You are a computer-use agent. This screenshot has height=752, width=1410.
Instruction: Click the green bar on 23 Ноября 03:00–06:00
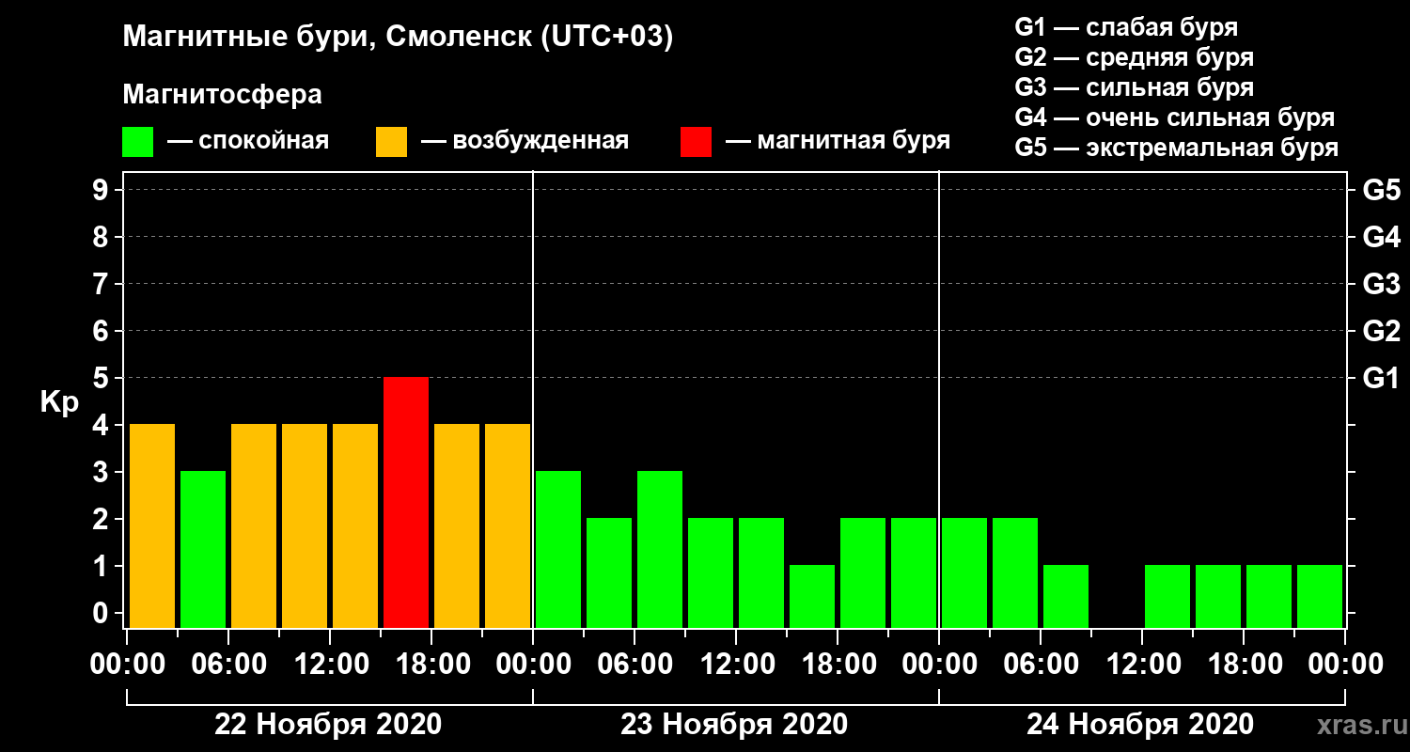coord(609,573)
